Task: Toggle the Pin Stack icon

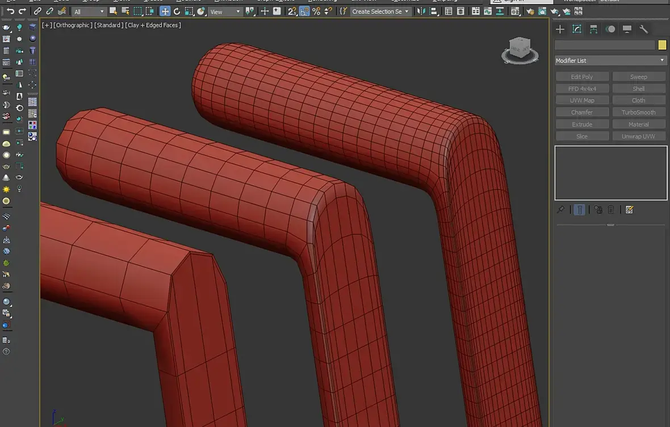Action: coord(560,209)
